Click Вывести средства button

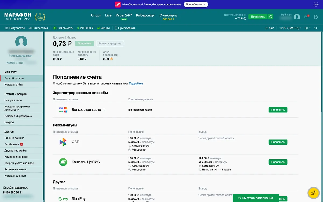110,44
